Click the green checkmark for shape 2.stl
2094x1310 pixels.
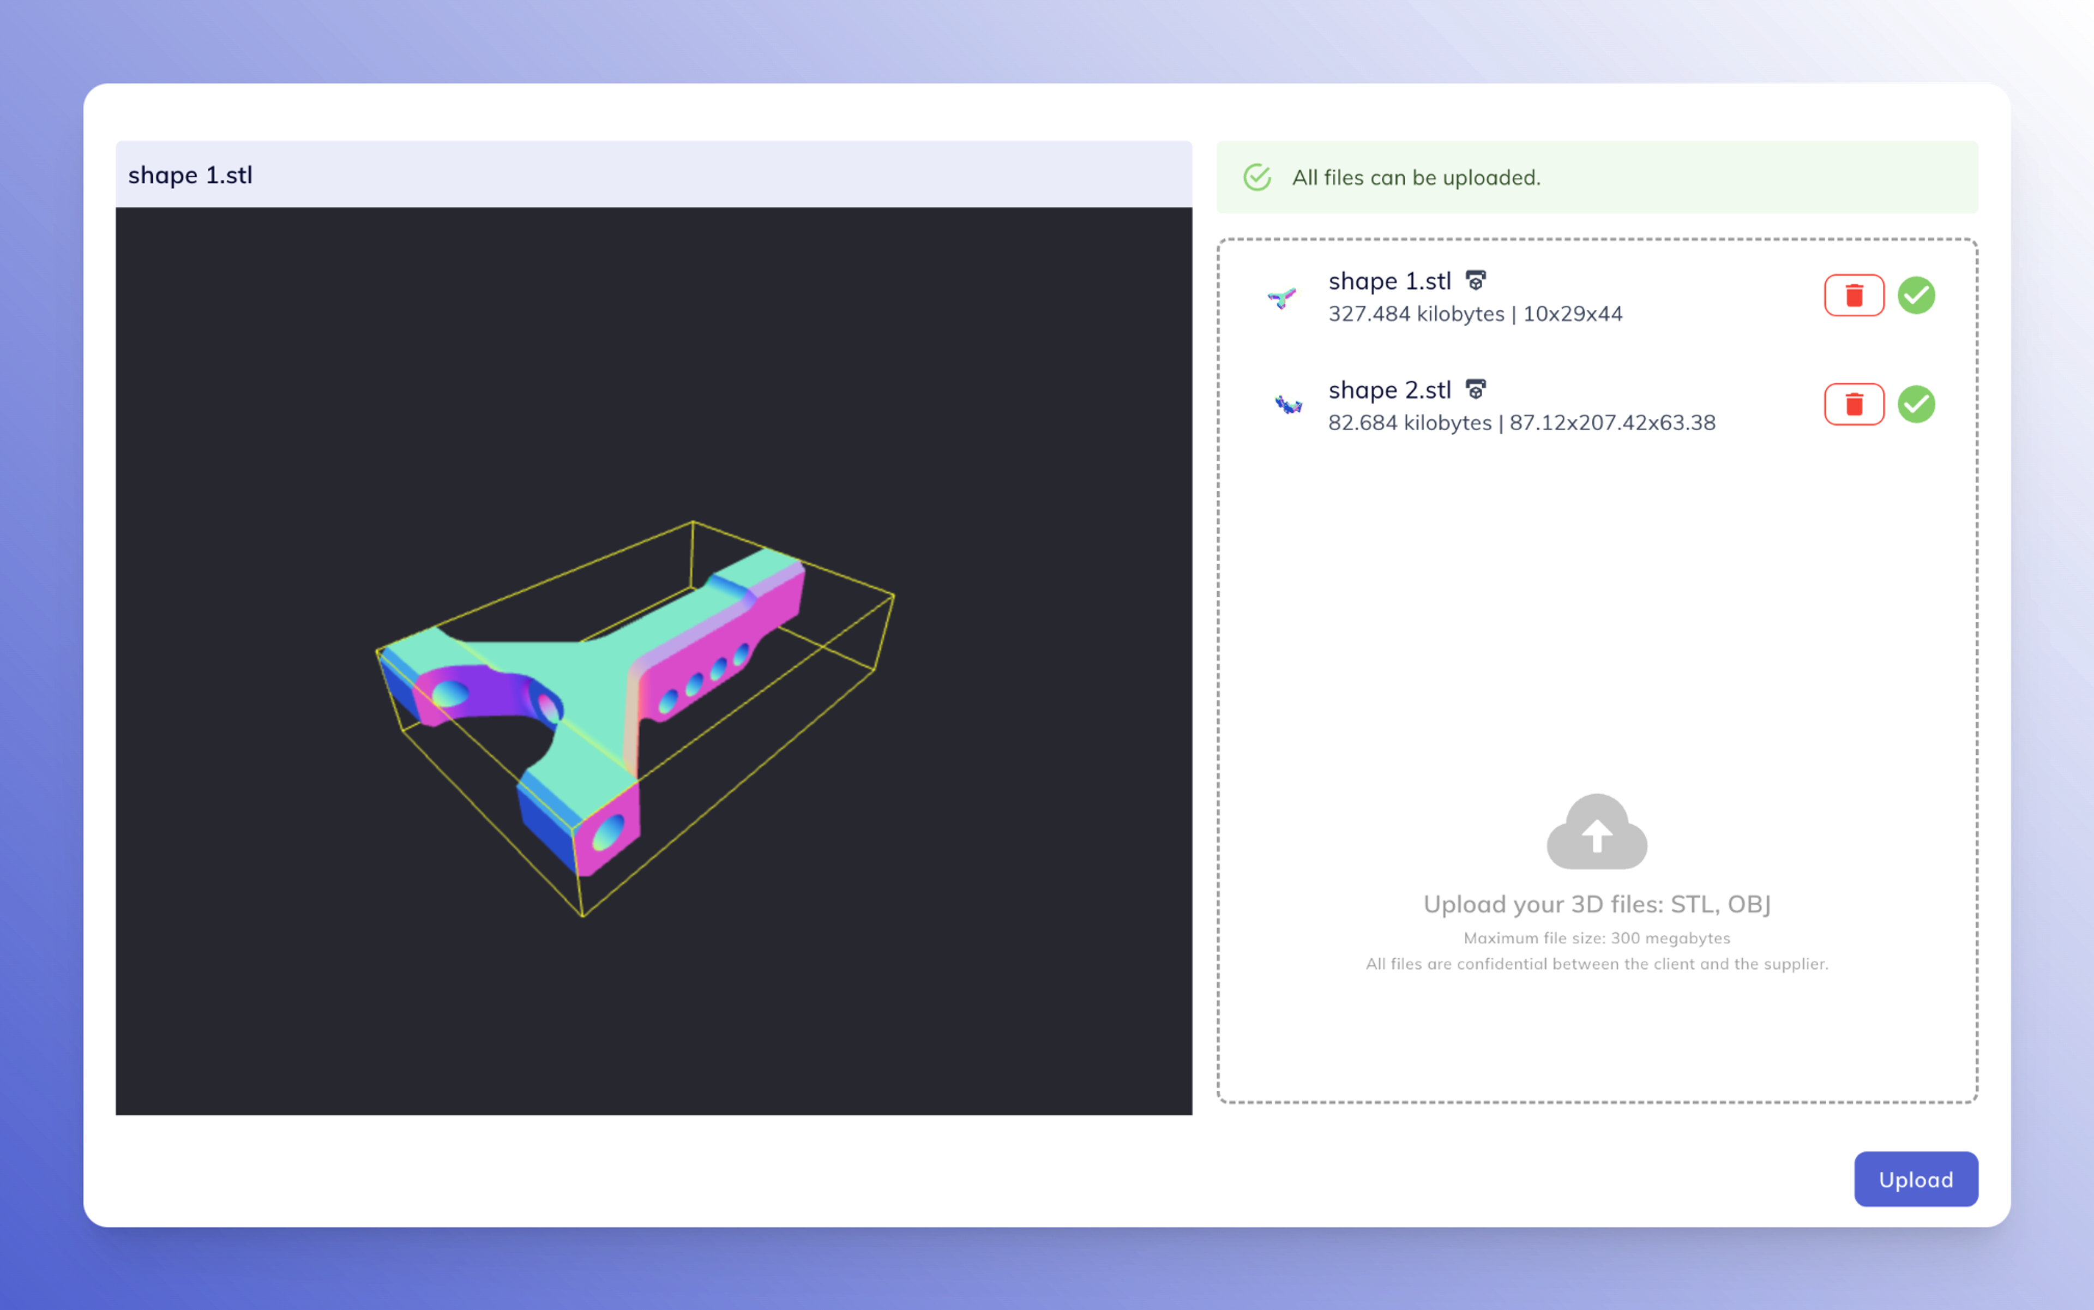[1916, 405]
